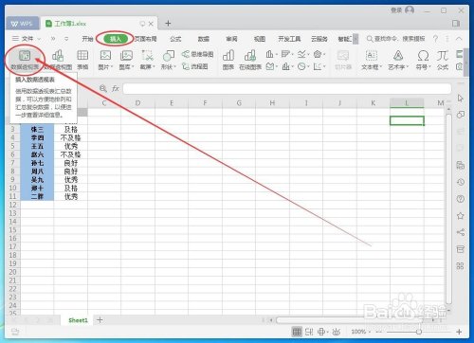Click the 形状 (shapes) ribbon icon

pos(169,56)
